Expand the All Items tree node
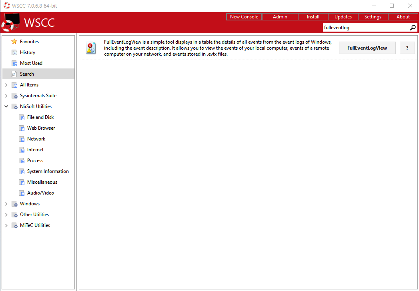Image resolution: width=419 pixels, height=291 pixels. (x=6, y=85)
